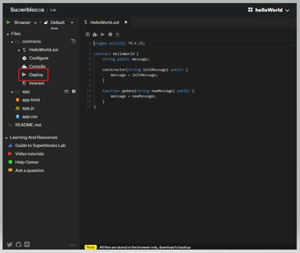Screen dimensions: 300x253
Task: Click Deploy under HelloWorld.sol
Action: (36, 75)
